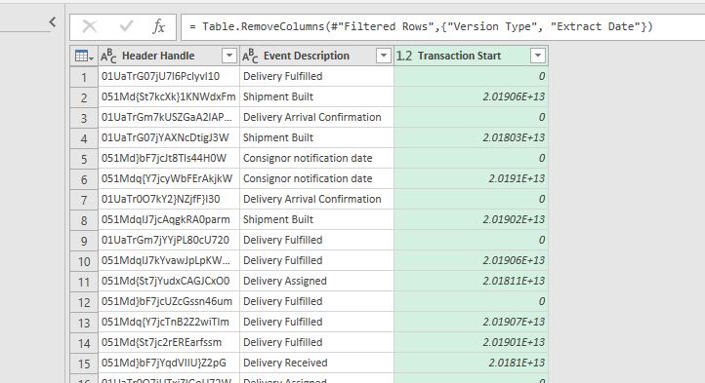Click into the formula bar text

(421, 26)
